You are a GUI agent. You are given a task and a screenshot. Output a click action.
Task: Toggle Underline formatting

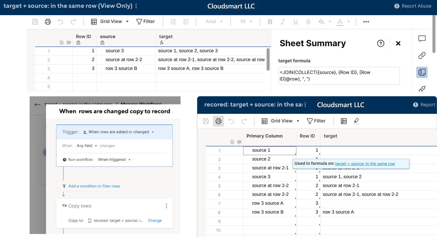tap(295, 22)
